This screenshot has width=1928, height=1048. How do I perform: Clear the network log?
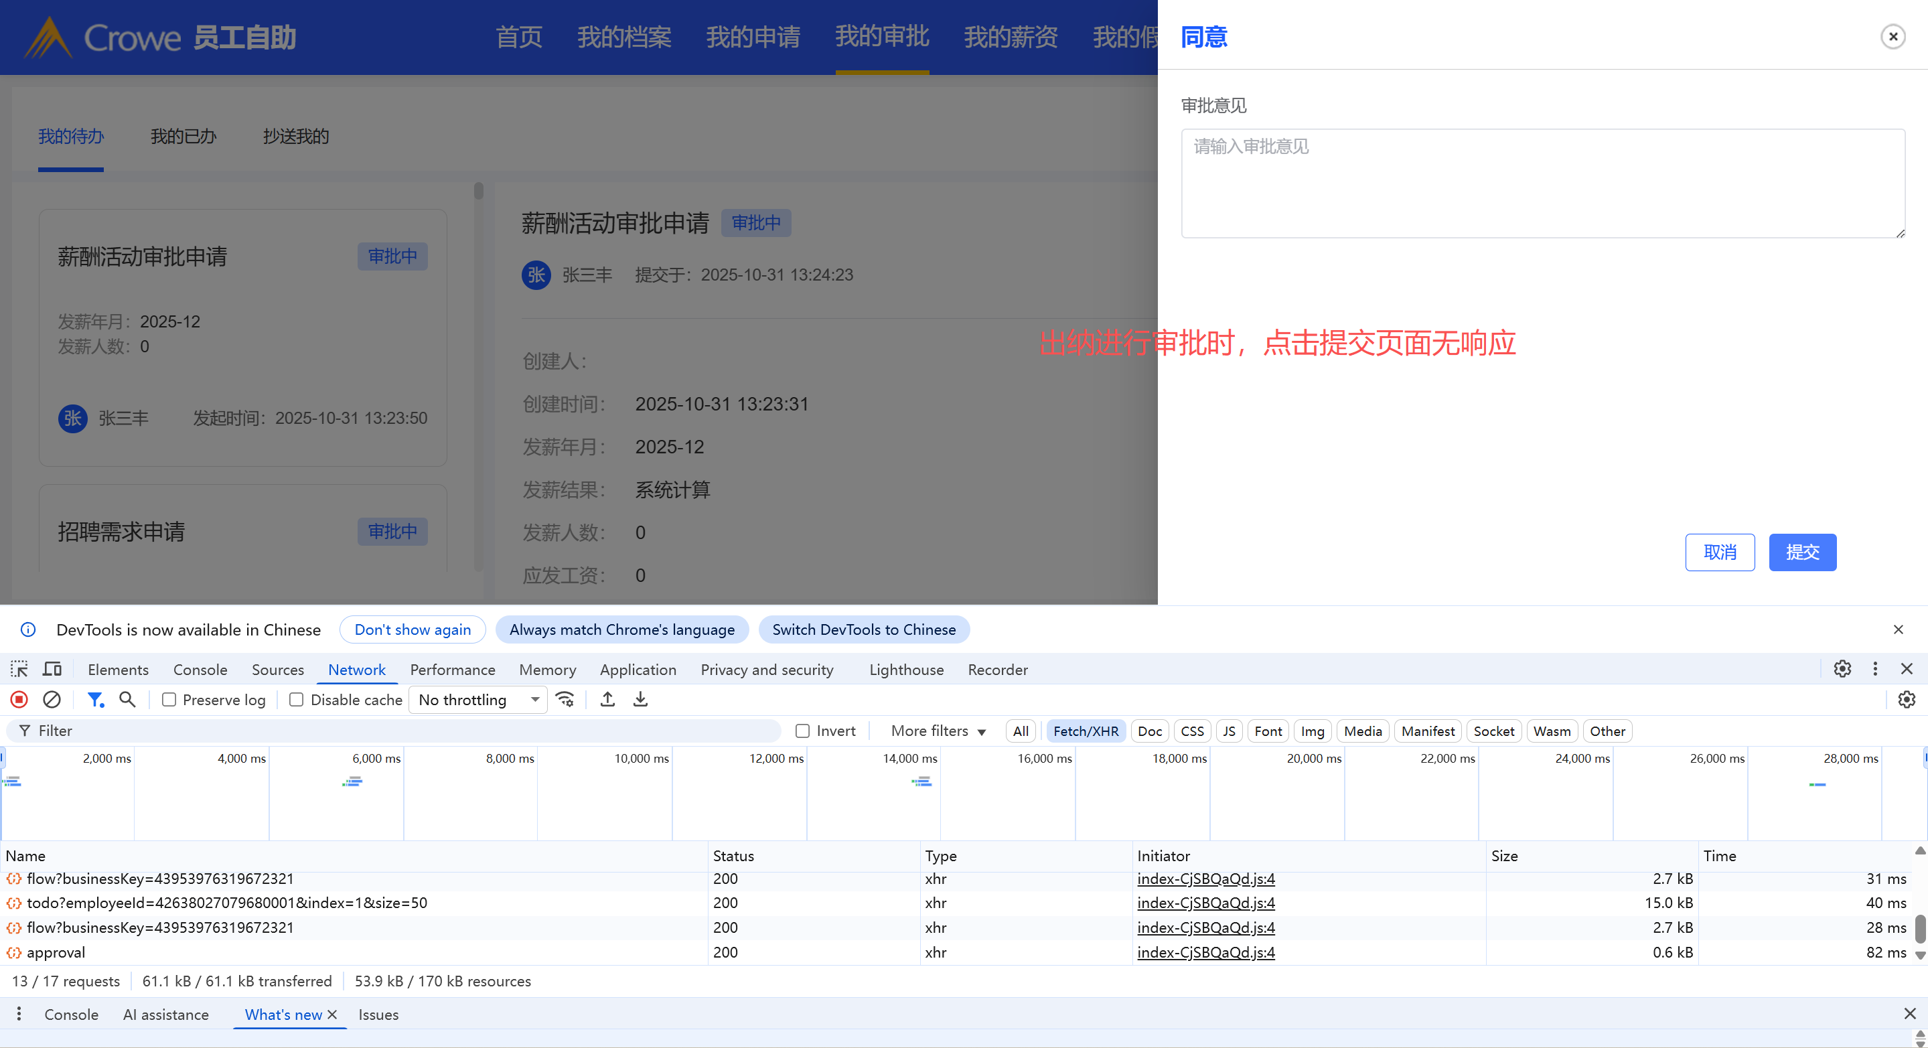[x=52, y=699]
